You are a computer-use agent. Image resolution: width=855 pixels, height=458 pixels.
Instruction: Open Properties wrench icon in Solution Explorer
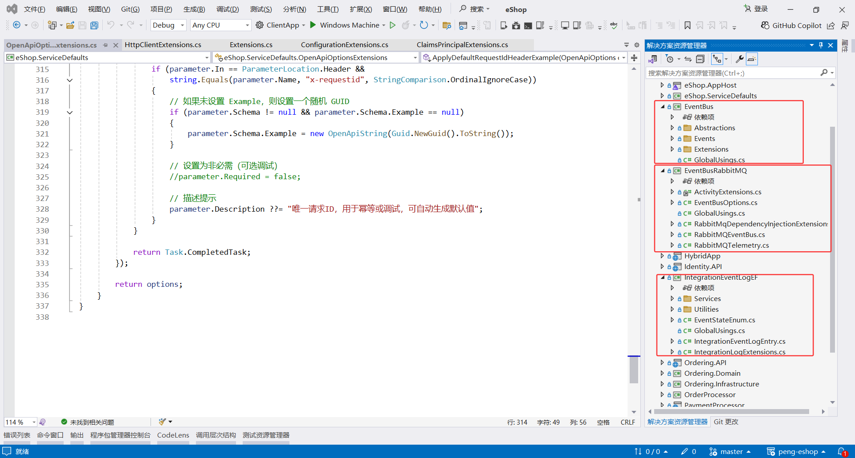[740, 59]
